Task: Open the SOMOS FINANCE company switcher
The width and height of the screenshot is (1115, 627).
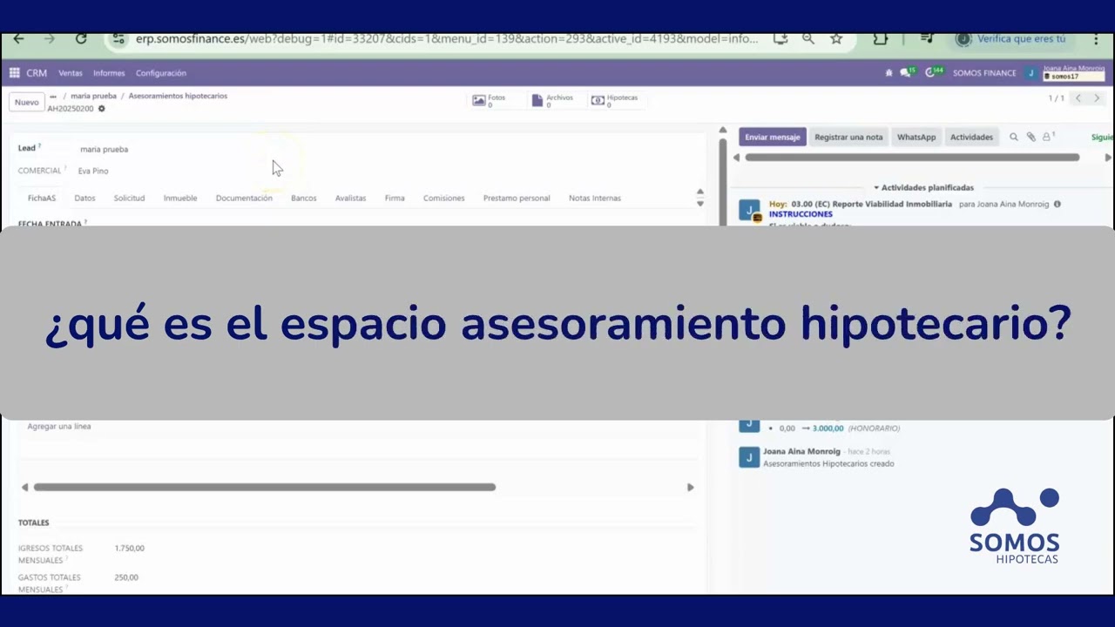Action: (984, 73)
